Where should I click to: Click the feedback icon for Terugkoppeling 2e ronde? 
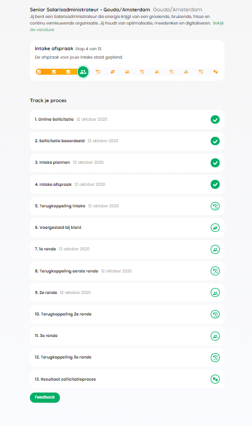click(x=215, y=314)
